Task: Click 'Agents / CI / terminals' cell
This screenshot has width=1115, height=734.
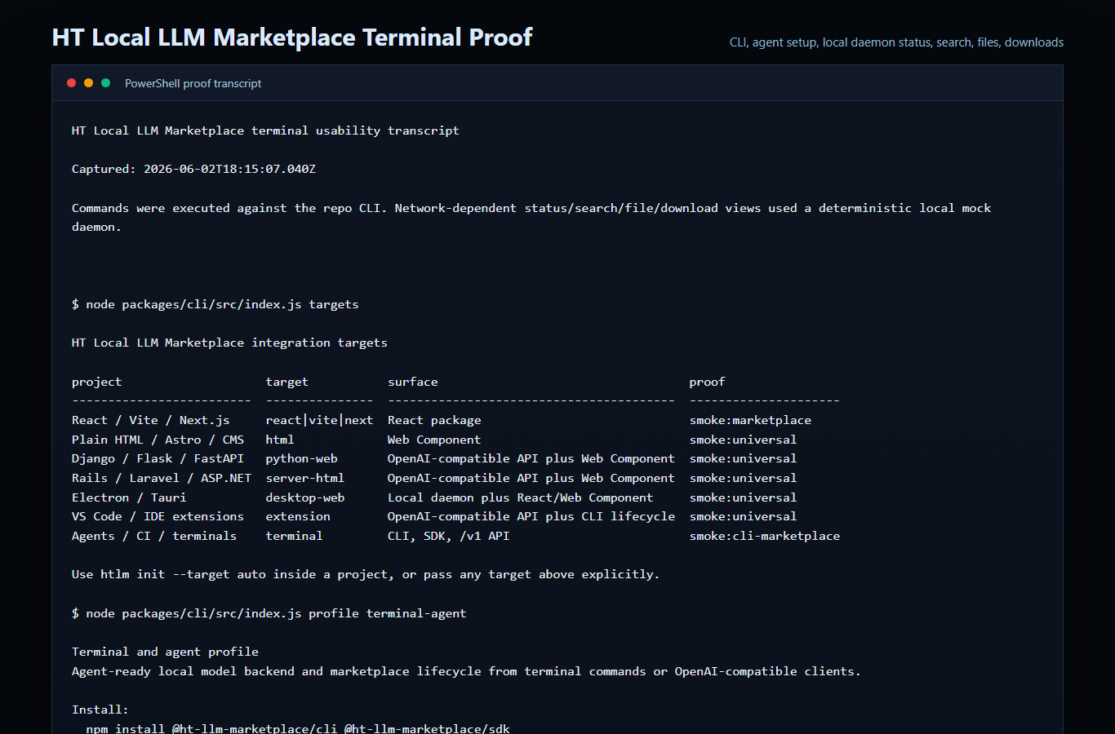Action: [x=154, y=536]
